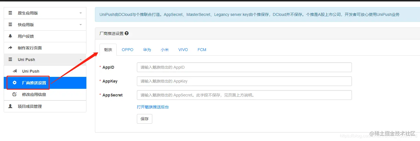Viewport: 420px width, 141px height.
Task: Click the help question mark beside 厂商推送设置
Action: (127, 33)
